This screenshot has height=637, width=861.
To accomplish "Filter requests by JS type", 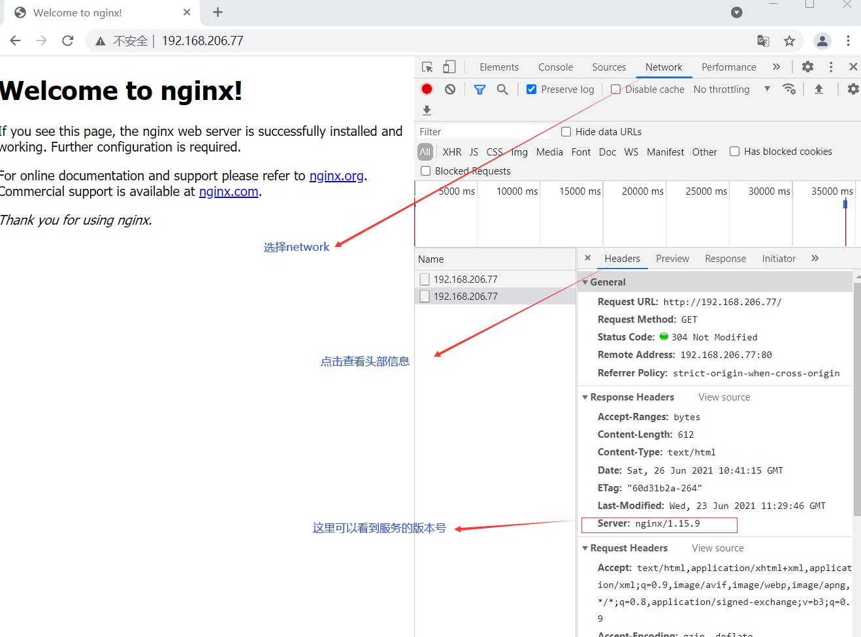I will [x=474, y=152].
